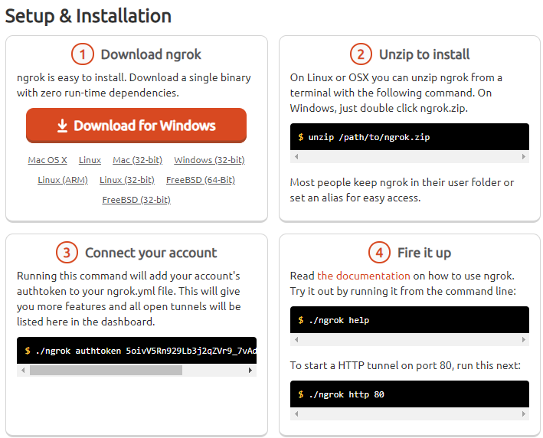
Task: Click left scroll arrow under ngrok http 80
Action: click(x=296, y=413)
